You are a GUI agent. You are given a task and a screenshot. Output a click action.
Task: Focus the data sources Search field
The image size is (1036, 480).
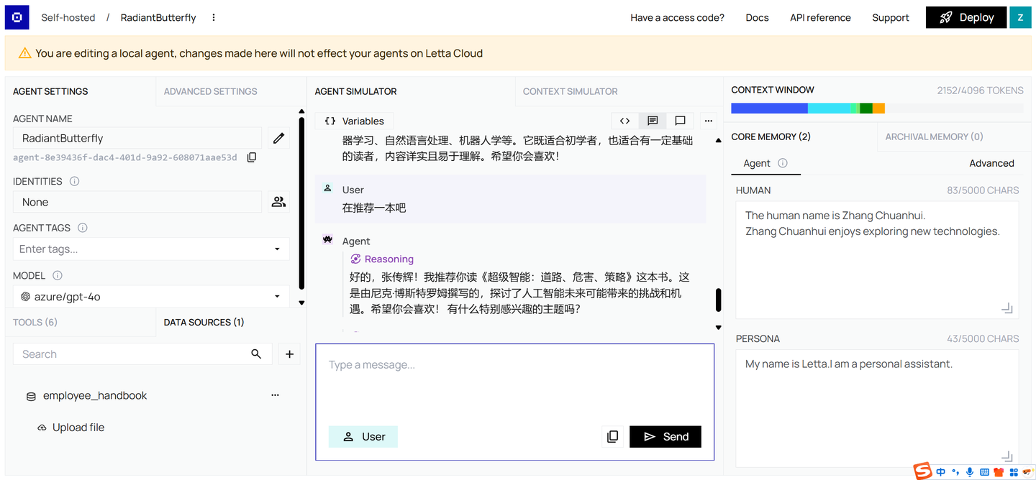click(x=131, y=354)
